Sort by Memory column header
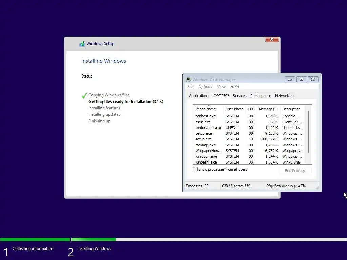347x260 pixels. 268,109
